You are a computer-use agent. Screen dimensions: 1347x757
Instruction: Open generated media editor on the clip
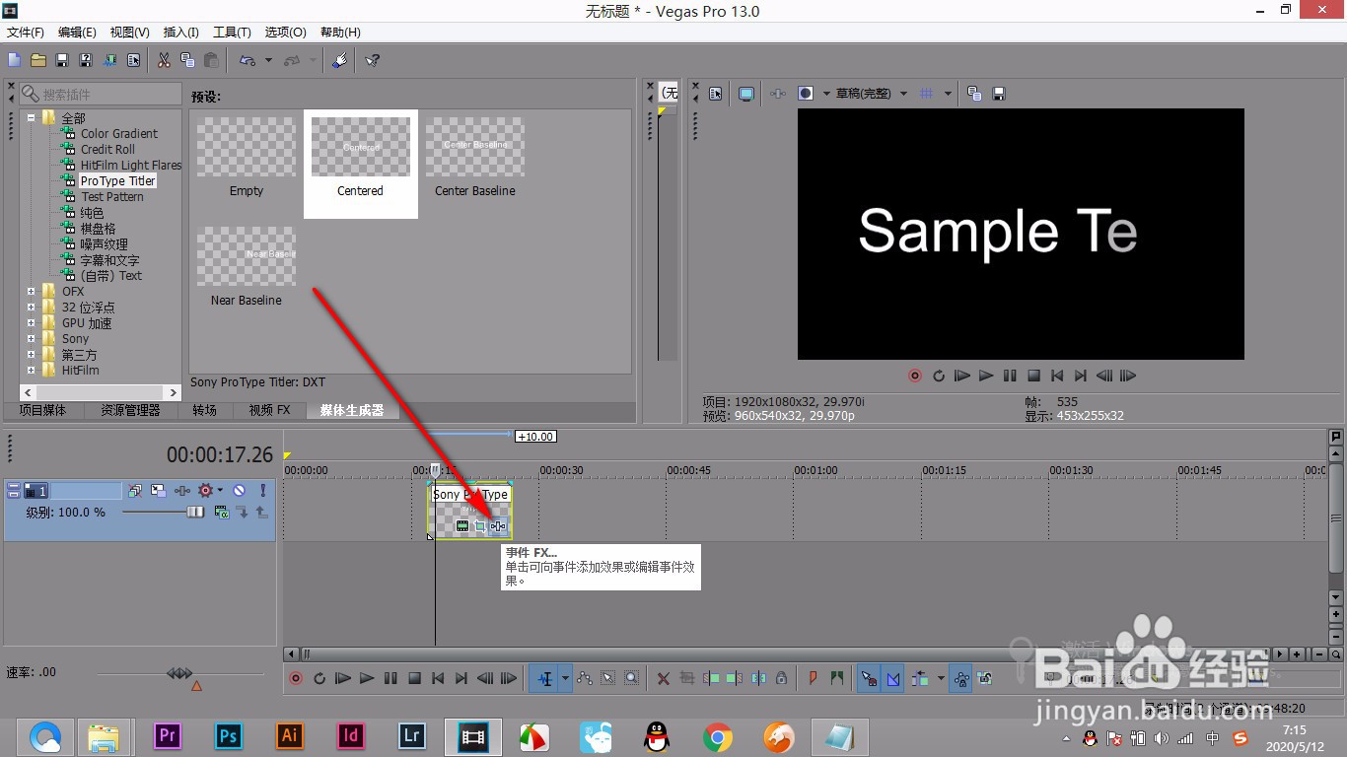point(461,526)
